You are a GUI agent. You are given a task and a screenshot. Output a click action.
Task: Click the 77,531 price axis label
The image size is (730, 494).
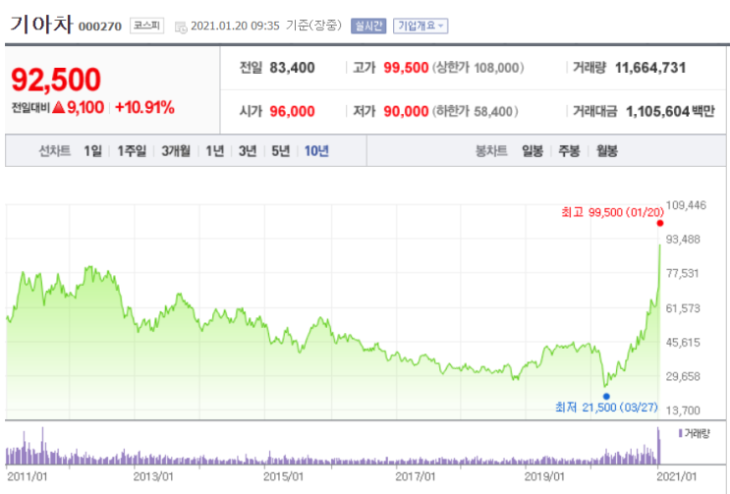click(683, 273)
